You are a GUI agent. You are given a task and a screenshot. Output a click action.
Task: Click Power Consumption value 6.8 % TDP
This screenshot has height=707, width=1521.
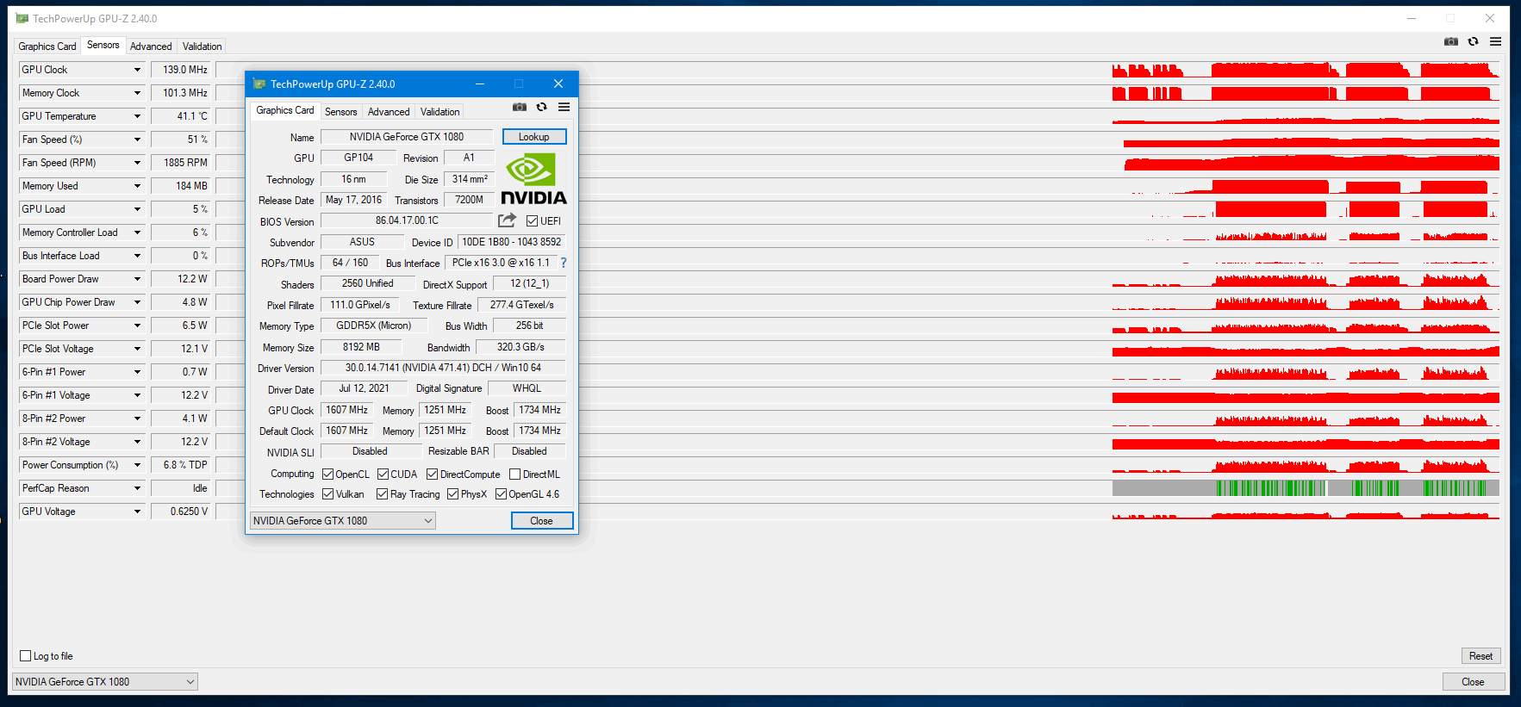pos(182,465)
